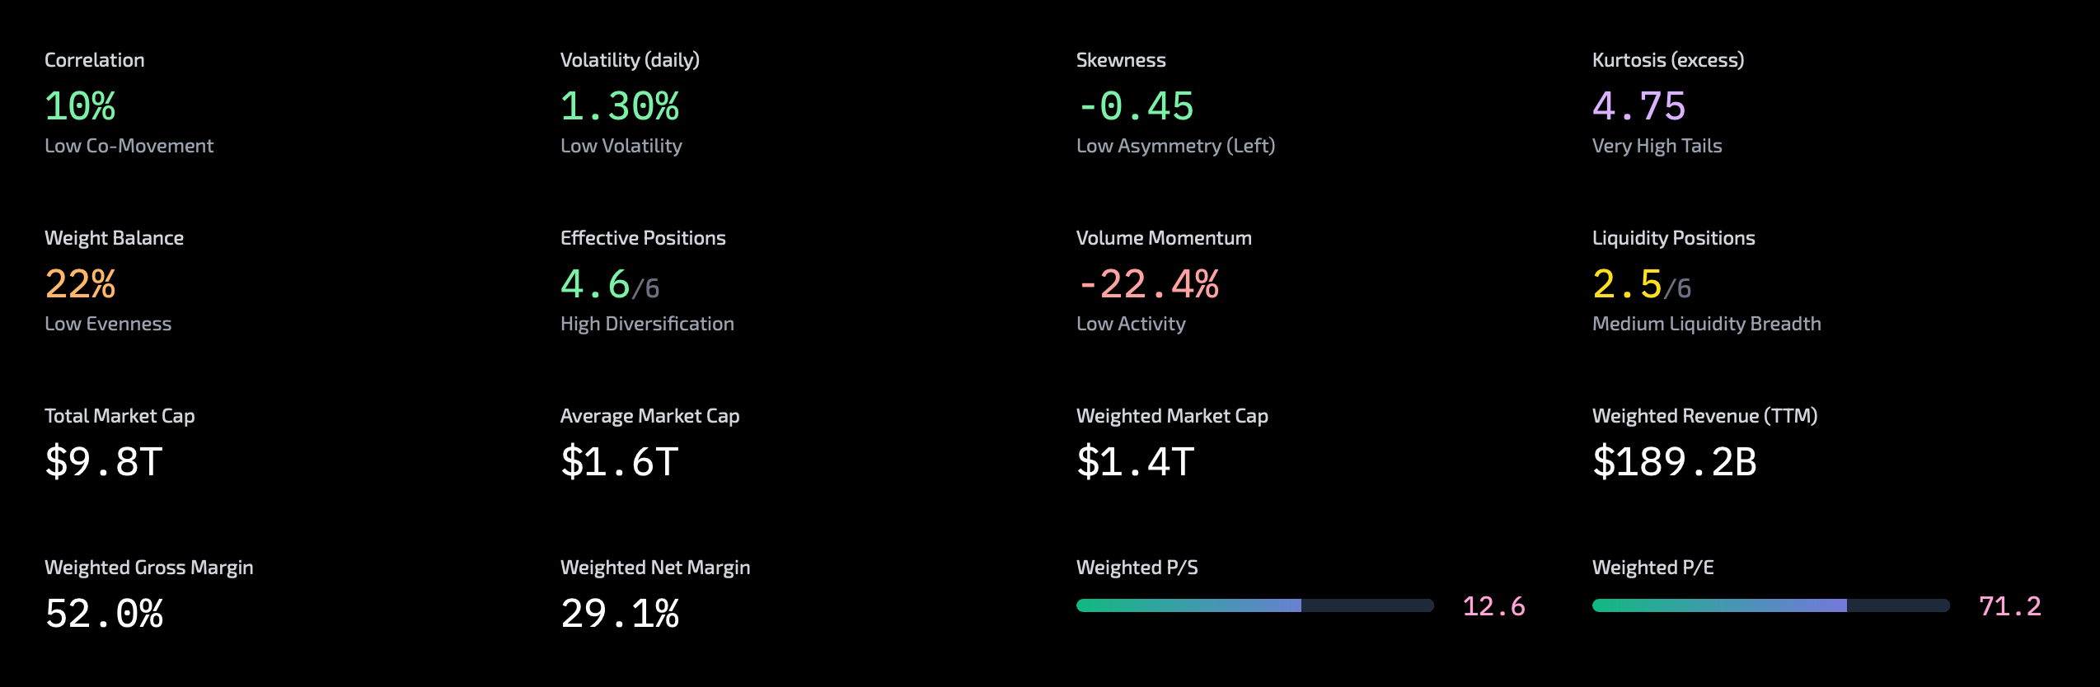Screen dimensions: 2100x687
Task: Click the Weighted P/S progress bar
Action: click(1254, 605)
